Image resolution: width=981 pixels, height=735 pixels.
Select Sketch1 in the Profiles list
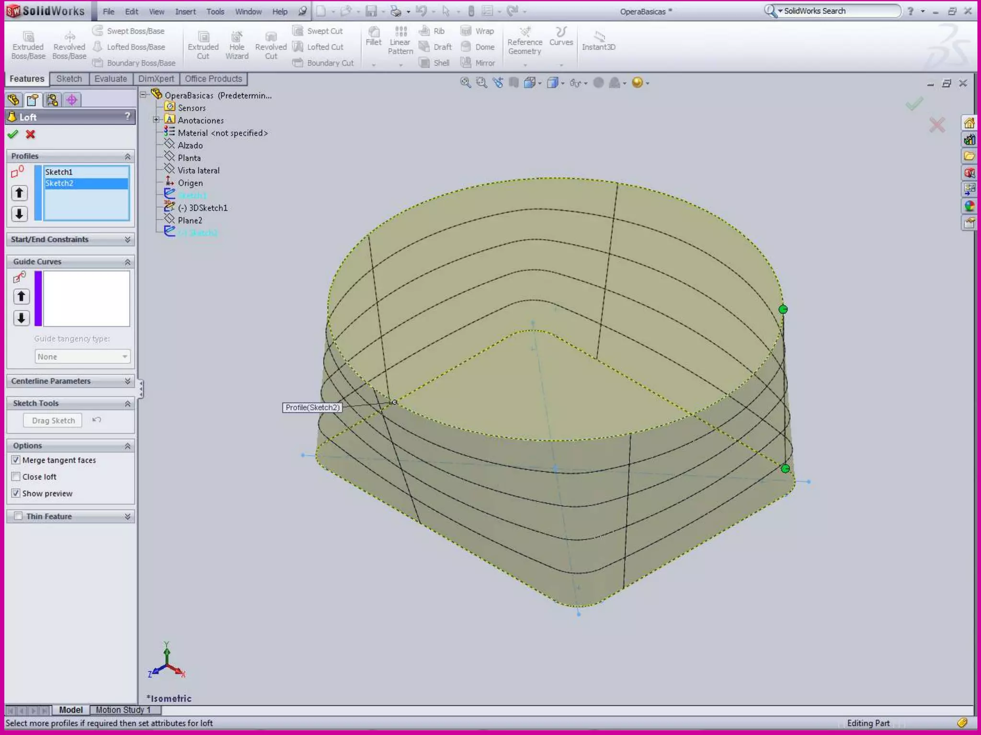59,172
